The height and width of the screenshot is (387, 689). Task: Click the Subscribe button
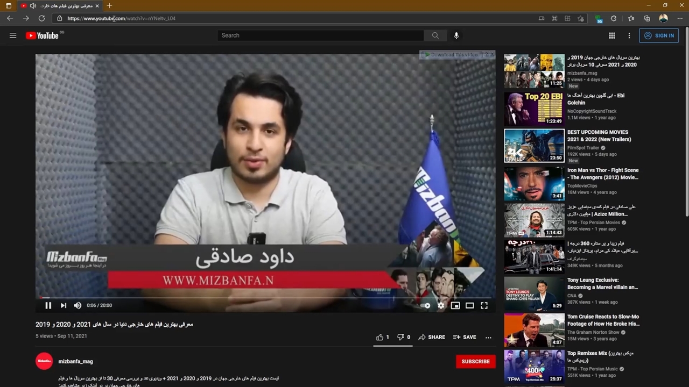[475, 361]
